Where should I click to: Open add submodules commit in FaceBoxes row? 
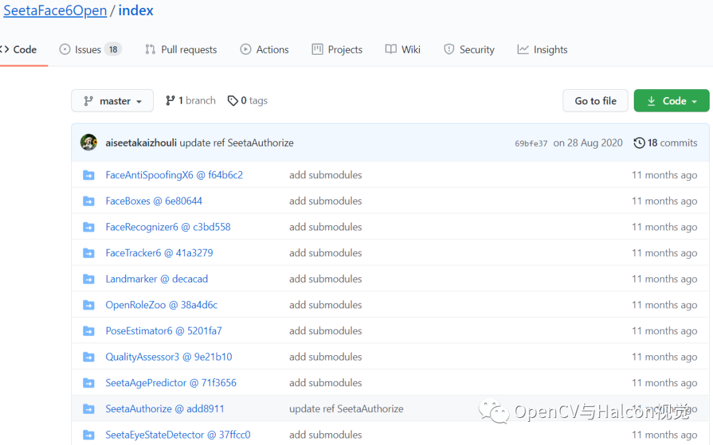pyautogui.click(x=325, y=201)
